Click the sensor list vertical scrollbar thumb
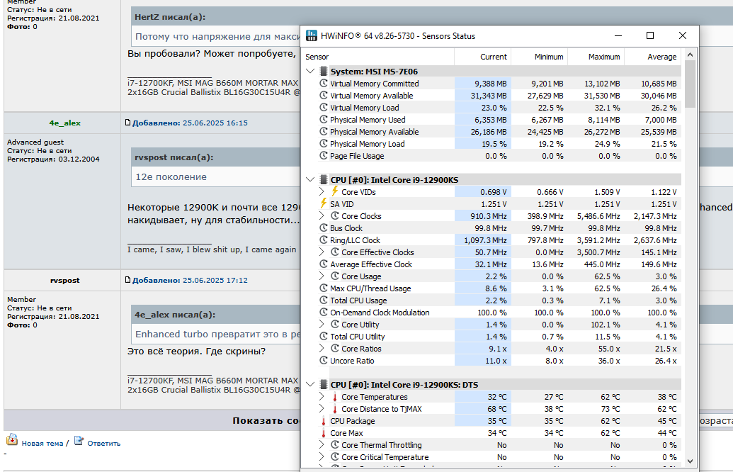This screenshot has height=472, width=733. click(690, 84)
